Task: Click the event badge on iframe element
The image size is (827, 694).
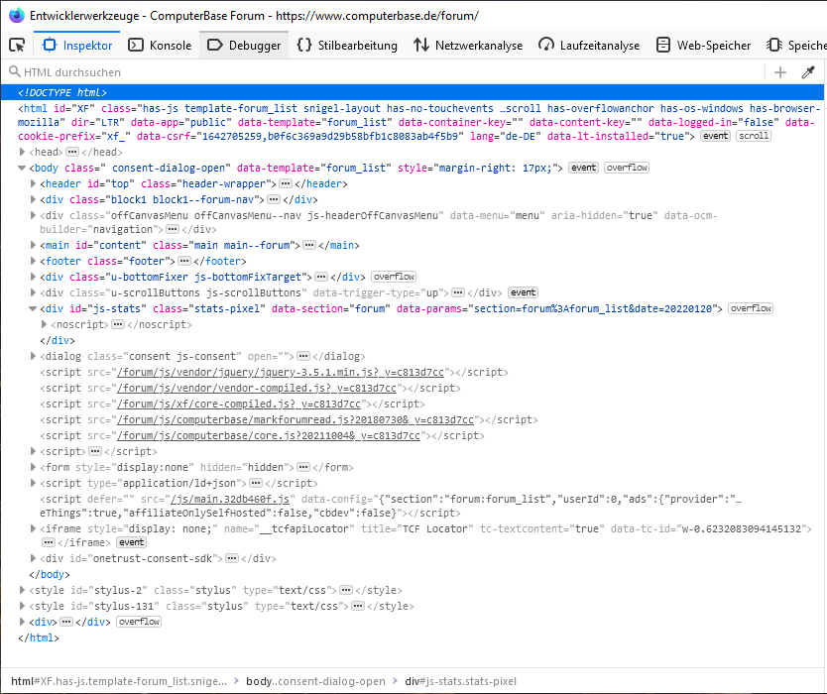Action: point(132,542)
